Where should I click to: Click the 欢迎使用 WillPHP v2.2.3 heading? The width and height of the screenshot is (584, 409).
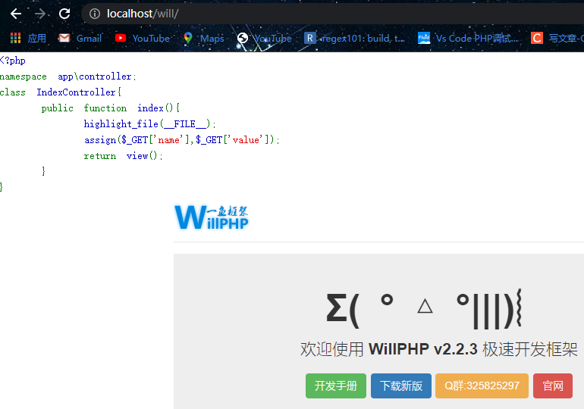point(438,349)
